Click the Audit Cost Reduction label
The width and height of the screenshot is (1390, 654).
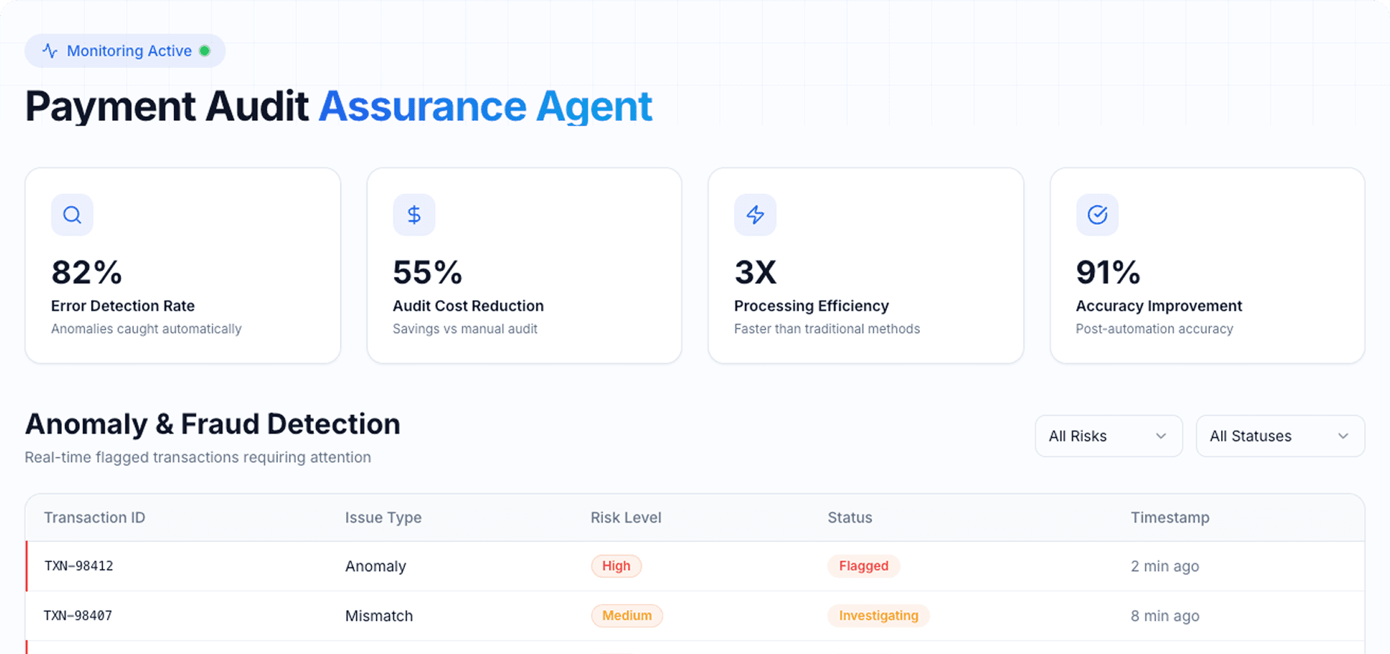coord(469,306)
